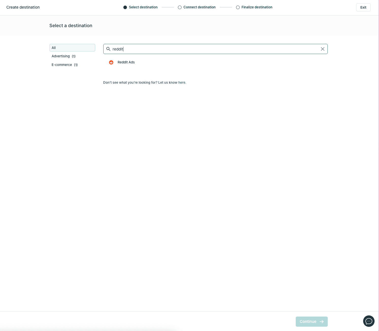Click the Select destination step label
This screenshot has height=331, width=379.
(x=143, y=7)
